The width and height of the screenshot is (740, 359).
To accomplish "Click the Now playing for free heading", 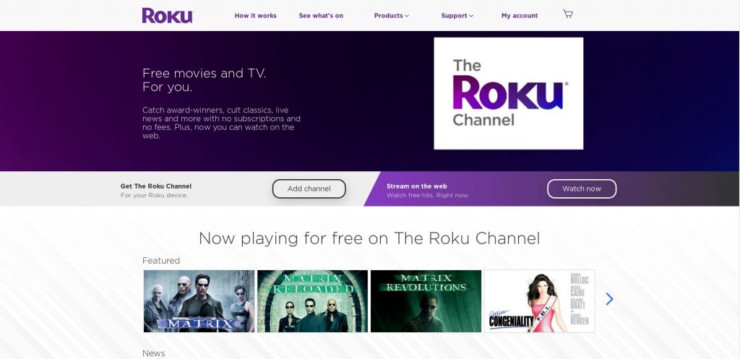I will pyautogui.click(x=369, y=238).
